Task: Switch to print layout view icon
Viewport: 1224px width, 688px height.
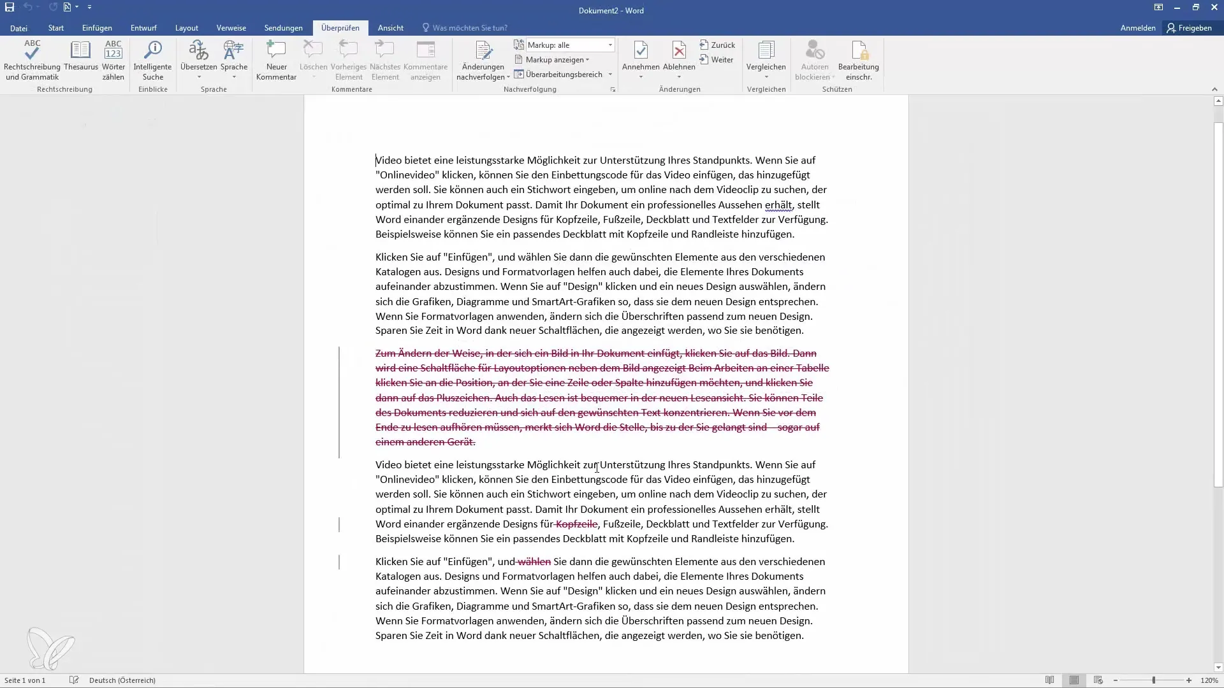Action: tap(1074, 680)
